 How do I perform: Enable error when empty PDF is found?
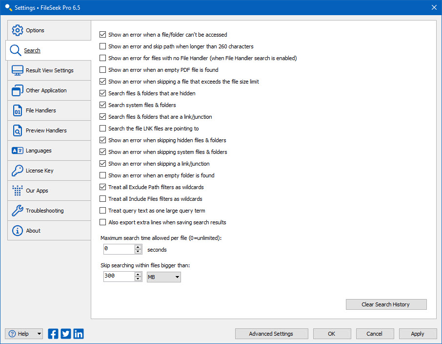pos(102,70)
